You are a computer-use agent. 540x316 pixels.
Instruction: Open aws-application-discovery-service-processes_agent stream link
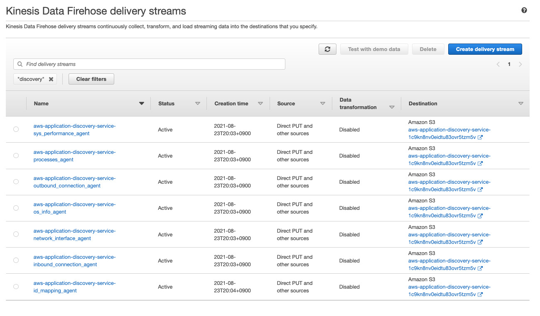75,156
